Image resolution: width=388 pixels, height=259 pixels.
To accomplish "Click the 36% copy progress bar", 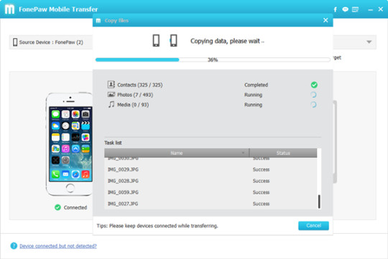I will (213, 60).
